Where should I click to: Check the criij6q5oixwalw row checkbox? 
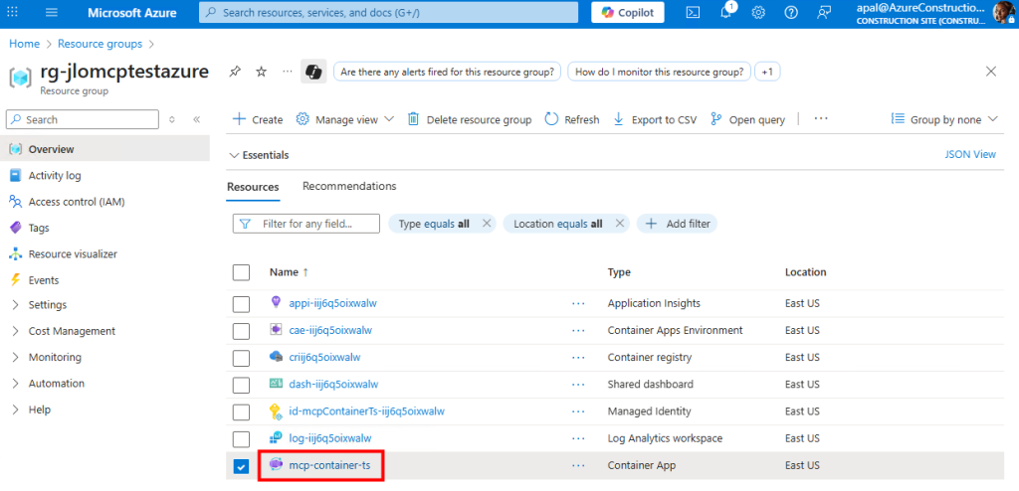click(241, 357)
